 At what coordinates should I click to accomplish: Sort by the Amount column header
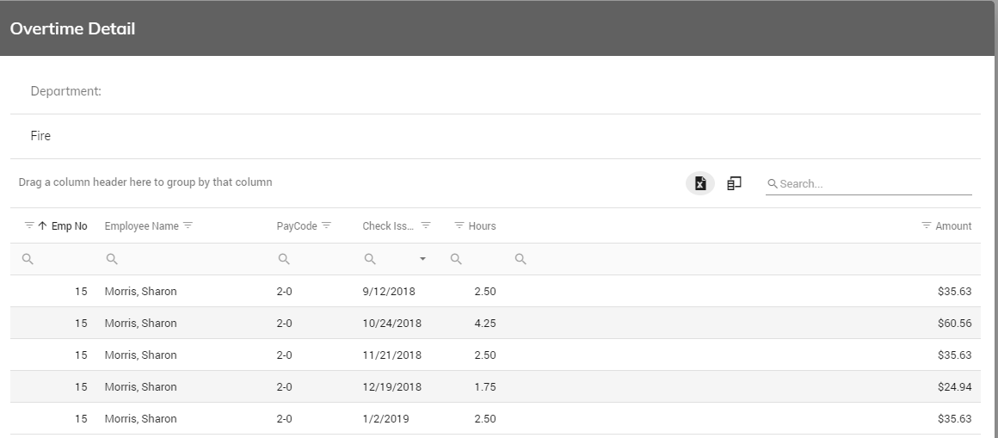point(953,226)
